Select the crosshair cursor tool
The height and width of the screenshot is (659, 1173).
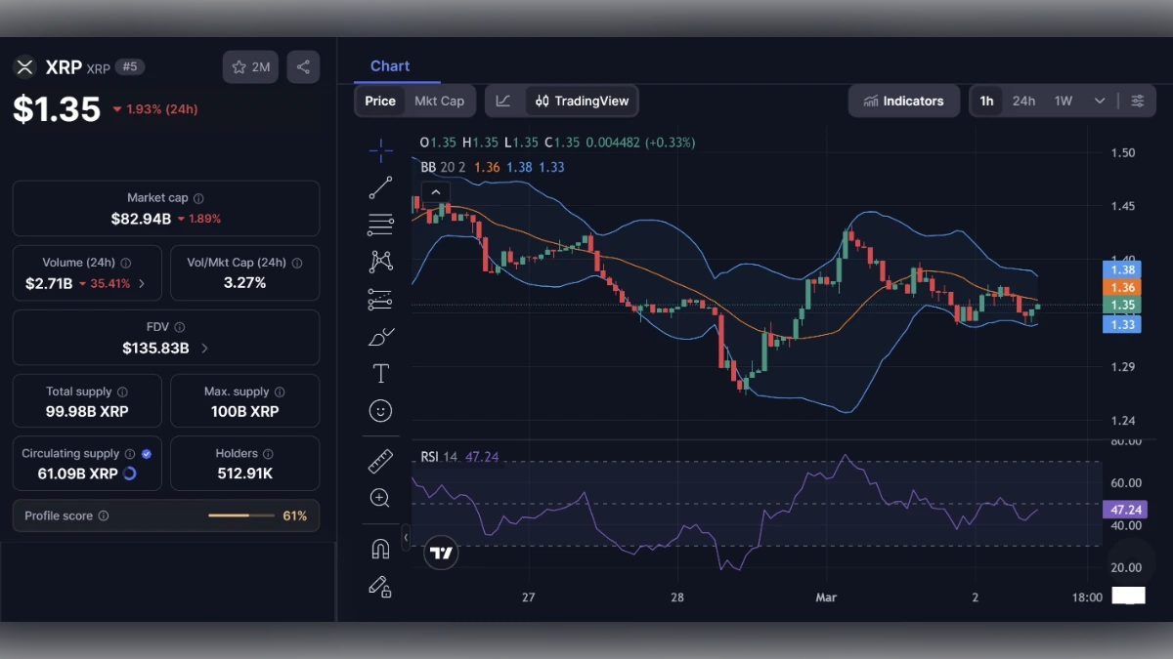pos(380,149)
